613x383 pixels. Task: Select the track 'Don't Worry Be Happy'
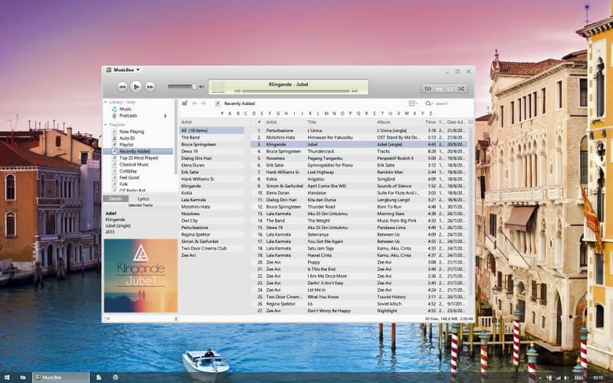tap(359, 311)
